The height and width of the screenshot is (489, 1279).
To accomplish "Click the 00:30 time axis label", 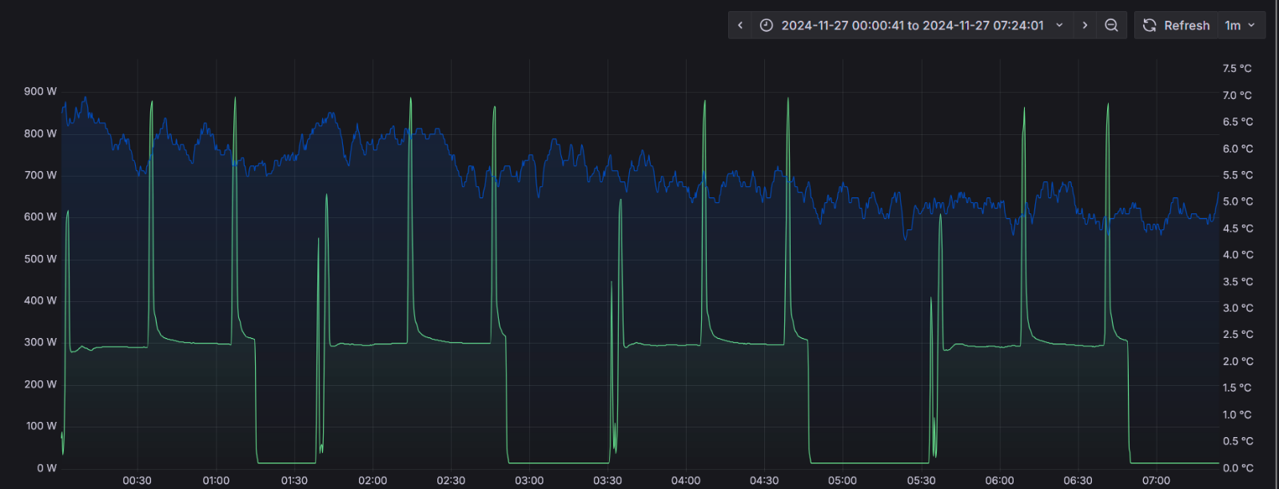I will (x=137, y=481).
